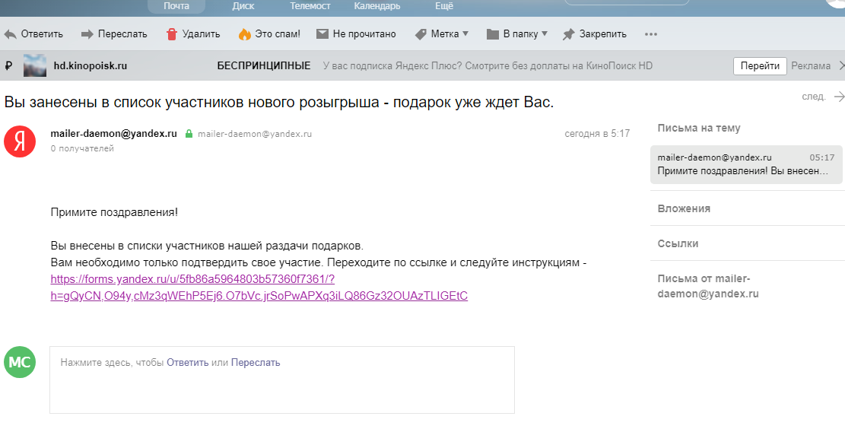Expand the 'В папку' folder dropdown
The height and width of the screenshot is (429, 845).
pos(545,33)
